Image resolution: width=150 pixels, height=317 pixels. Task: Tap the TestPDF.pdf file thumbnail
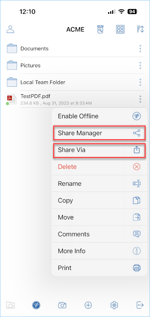[x=11, y=99]
